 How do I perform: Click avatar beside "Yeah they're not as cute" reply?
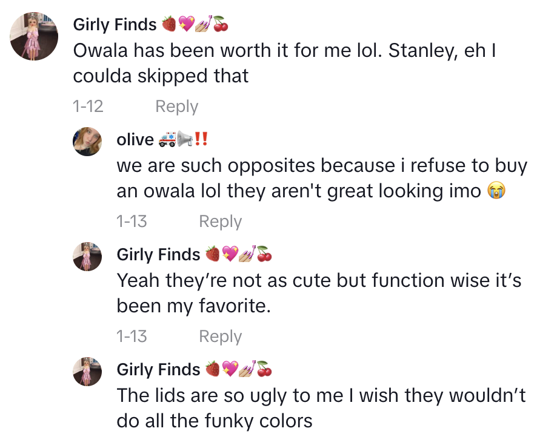coord(87,256)
